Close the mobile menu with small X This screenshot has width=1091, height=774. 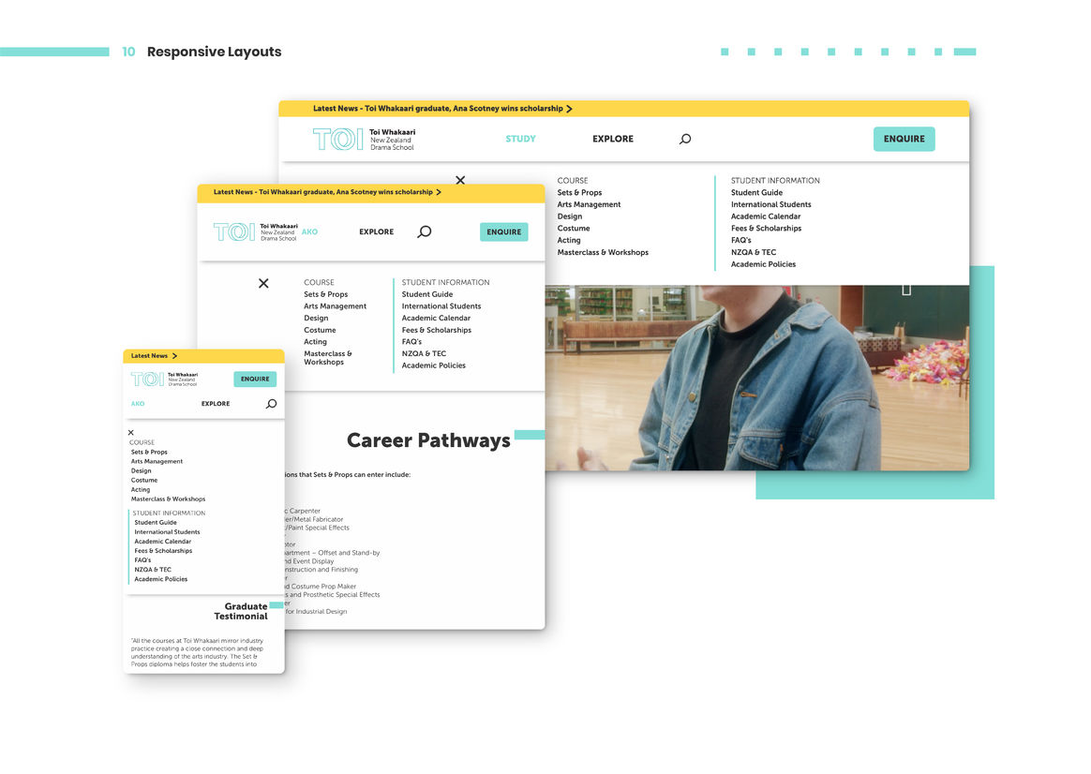[131, 433]
